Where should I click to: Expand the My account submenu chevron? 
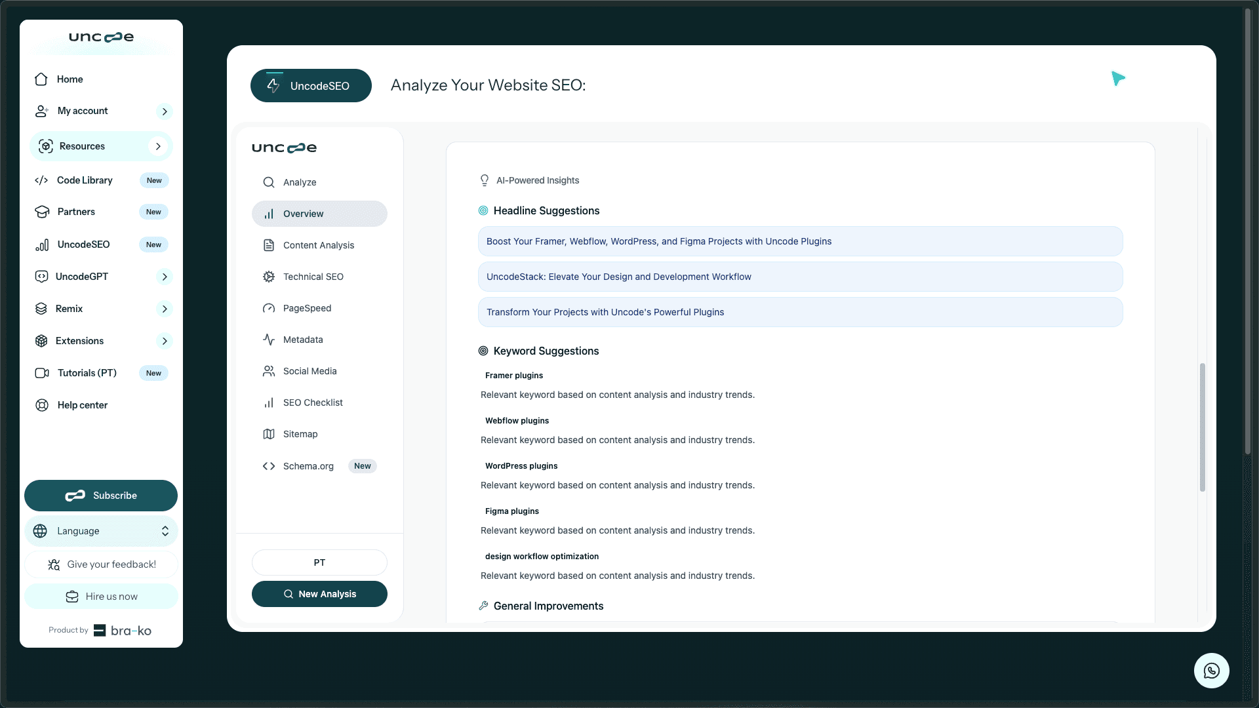(x=165, y=111)
